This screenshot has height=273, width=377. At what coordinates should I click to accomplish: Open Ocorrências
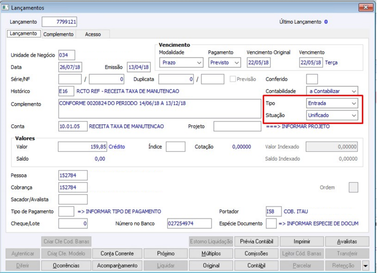click(x=66, y=265)
